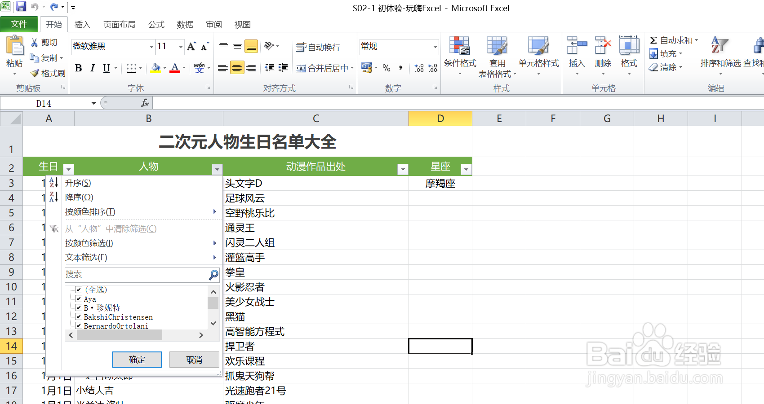
Task: Open the 星座 column filter dropdown
Action: (x=466, y=169)
